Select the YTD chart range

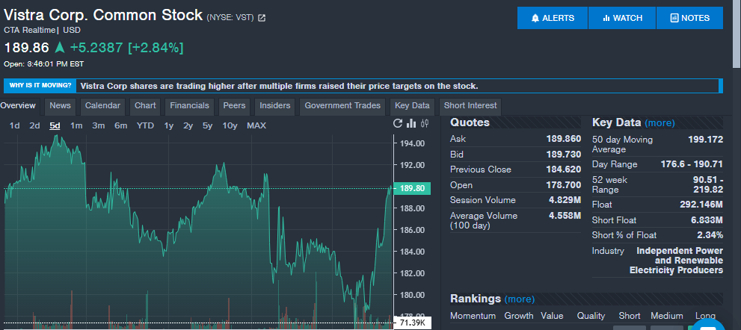click(145, 125)
